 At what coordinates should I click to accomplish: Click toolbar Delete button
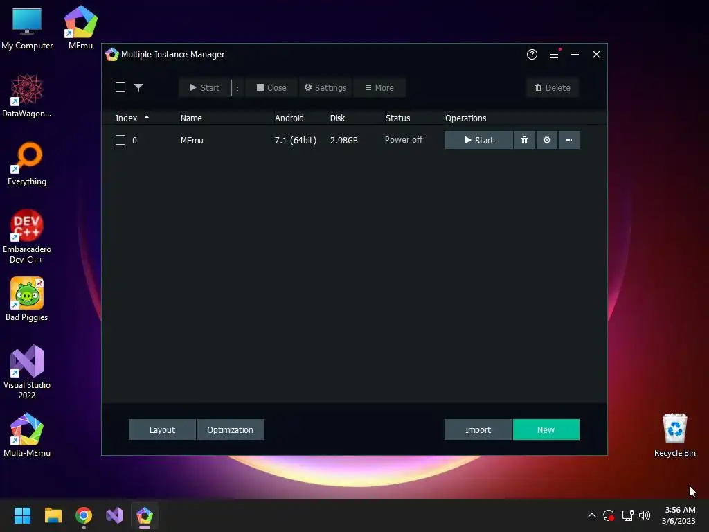553,87
